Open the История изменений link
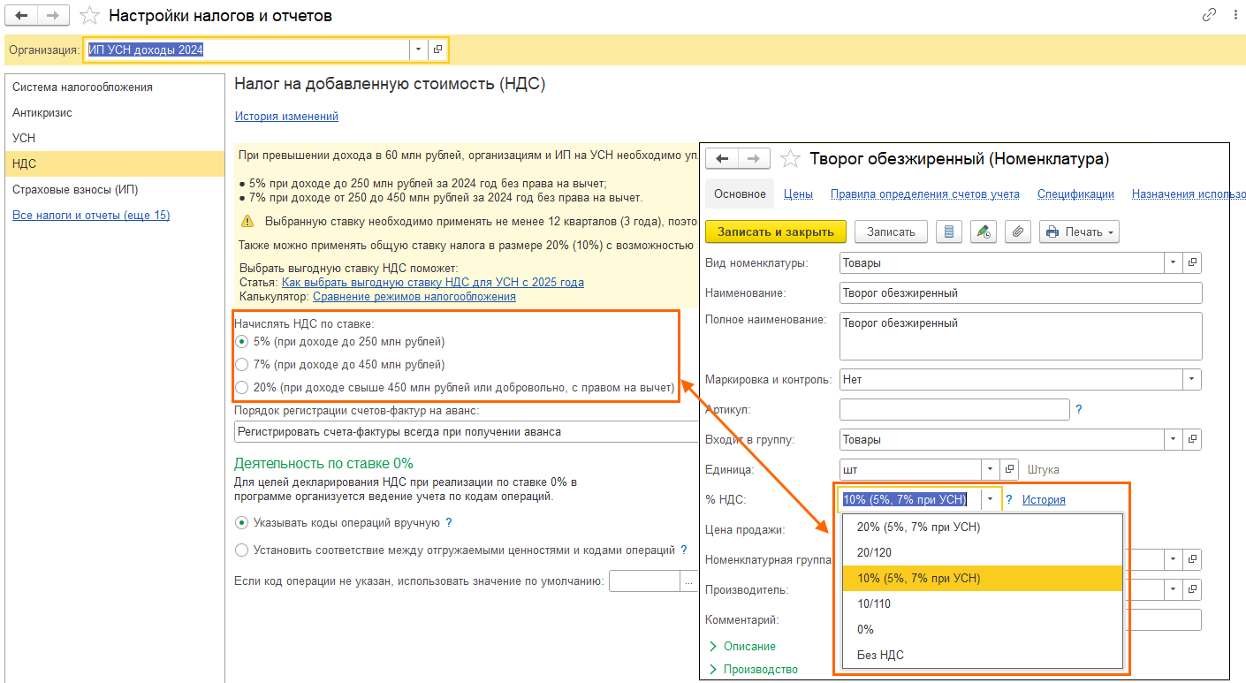Screen dimensions: 1246x683 point(286,116)
